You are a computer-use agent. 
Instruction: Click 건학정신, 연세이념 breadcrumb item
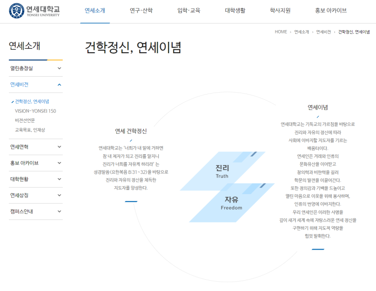(354, 32)
